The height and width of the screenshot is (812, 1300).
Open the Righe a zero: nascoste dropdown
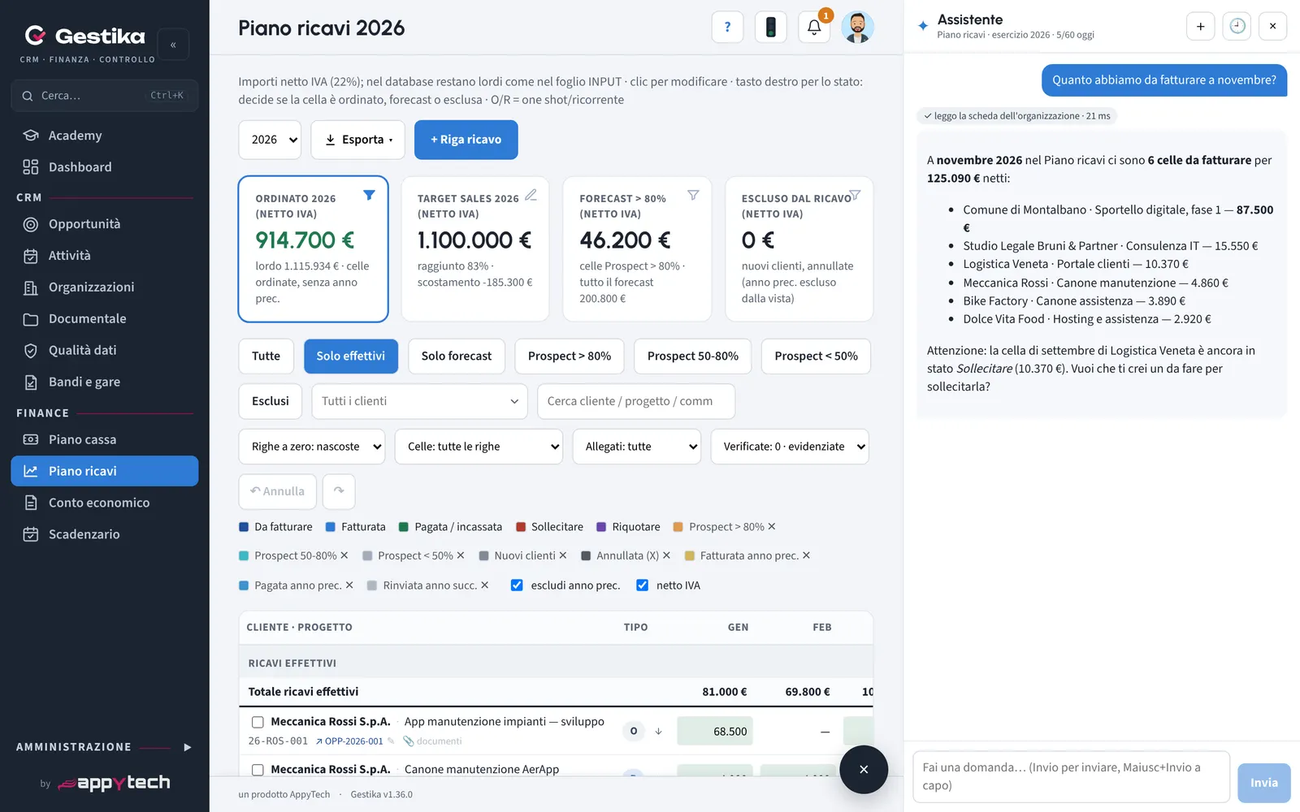click(312, 447)
